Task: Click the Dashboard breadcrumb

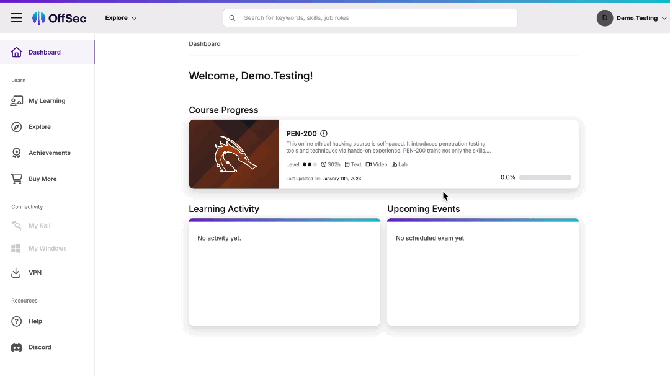Action: [205, 43]
